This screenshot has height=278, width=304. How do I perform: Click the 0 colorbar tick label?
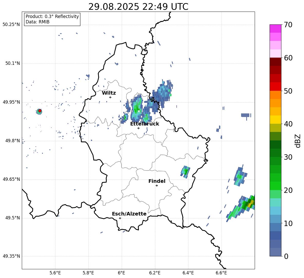pyautogui.click(x=286, y=256)
